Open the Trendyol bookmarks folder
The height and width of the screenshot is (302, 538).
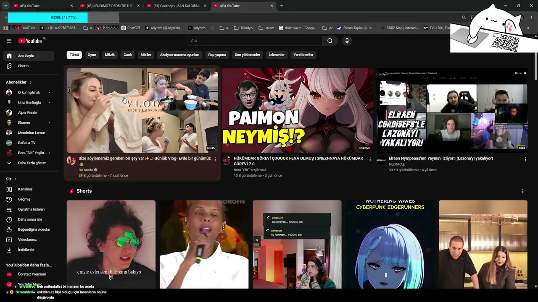[x=243, y=28]
